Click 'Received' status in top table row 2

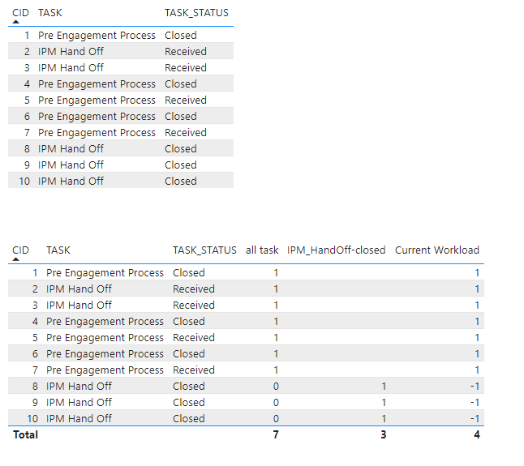[186, 51]
